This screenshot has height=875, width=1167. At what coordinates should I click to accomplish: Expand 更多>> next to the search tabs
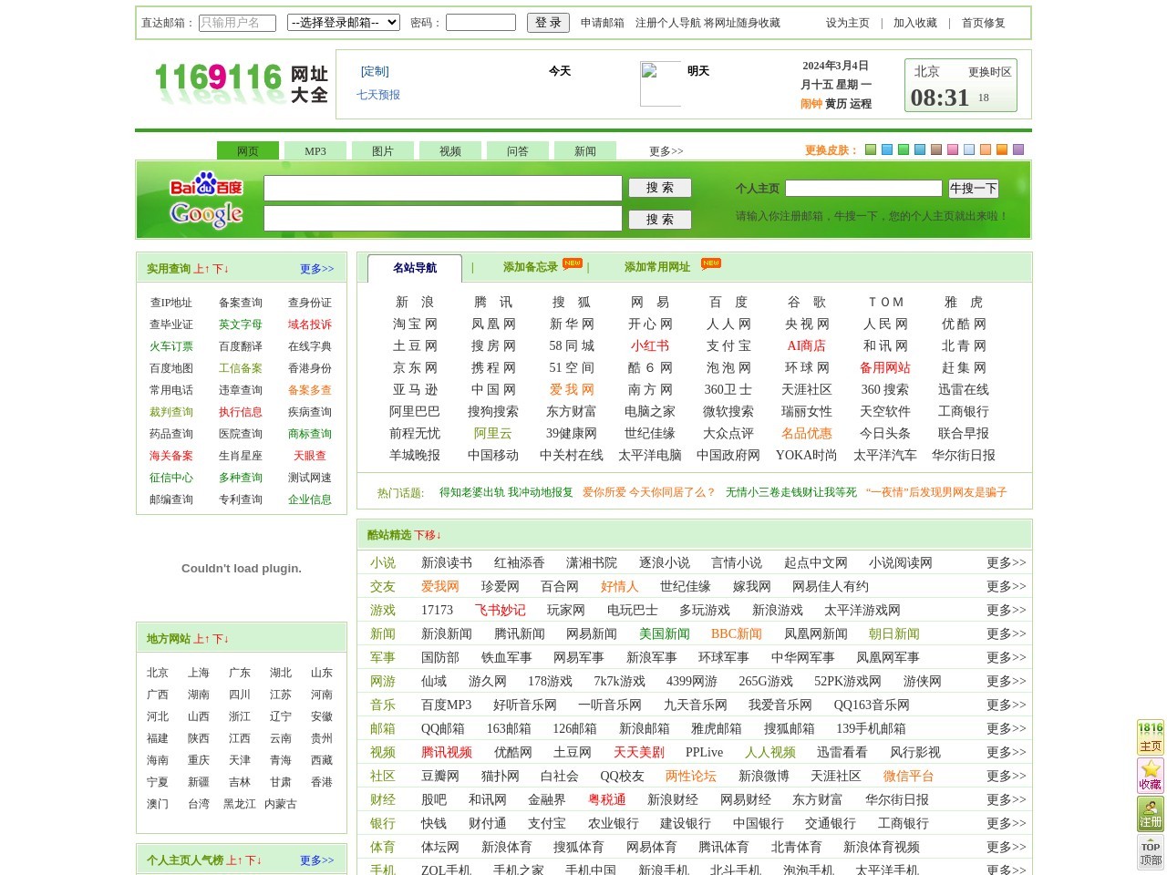(x=666, y=151)
